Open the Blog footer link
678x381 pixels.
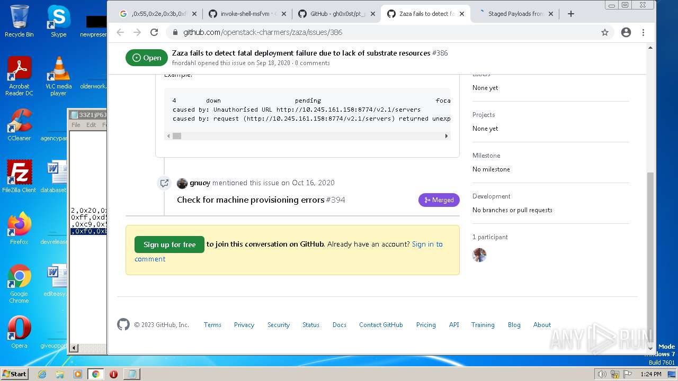(514, 325)
